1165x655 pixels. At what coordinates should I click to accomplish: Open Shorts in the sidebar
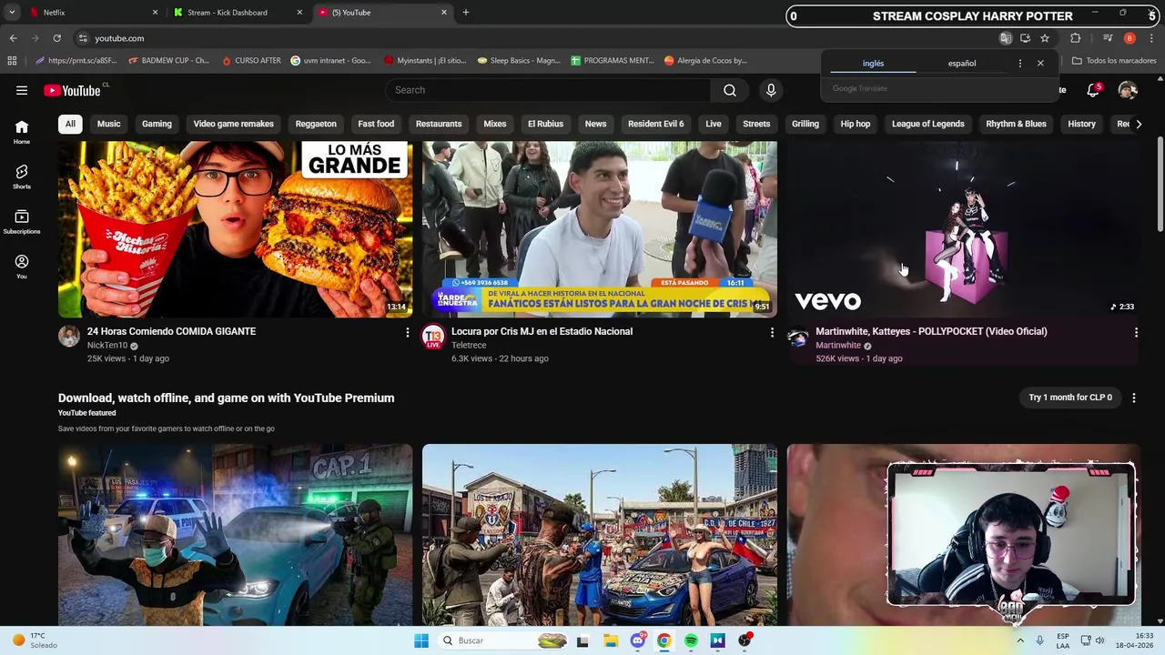tap(22, 176)
